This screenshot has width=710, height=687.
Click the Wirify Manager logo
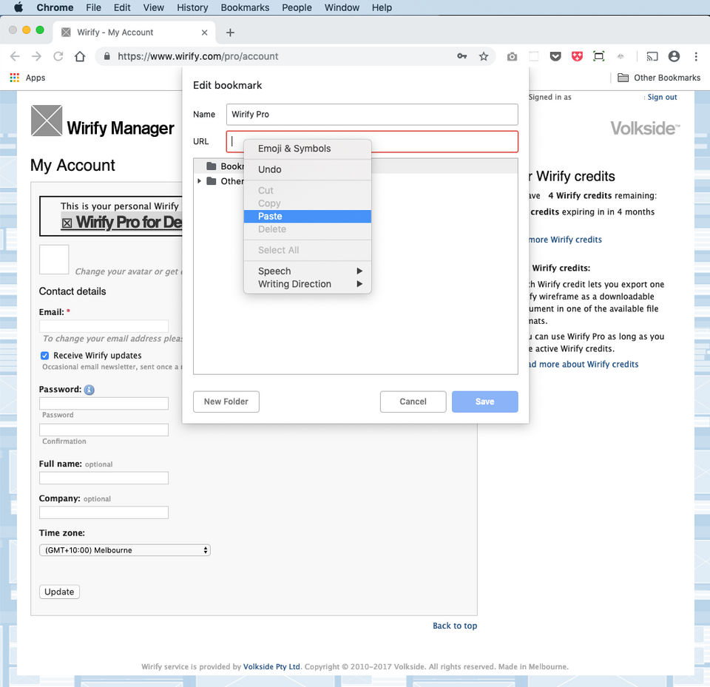102,121
